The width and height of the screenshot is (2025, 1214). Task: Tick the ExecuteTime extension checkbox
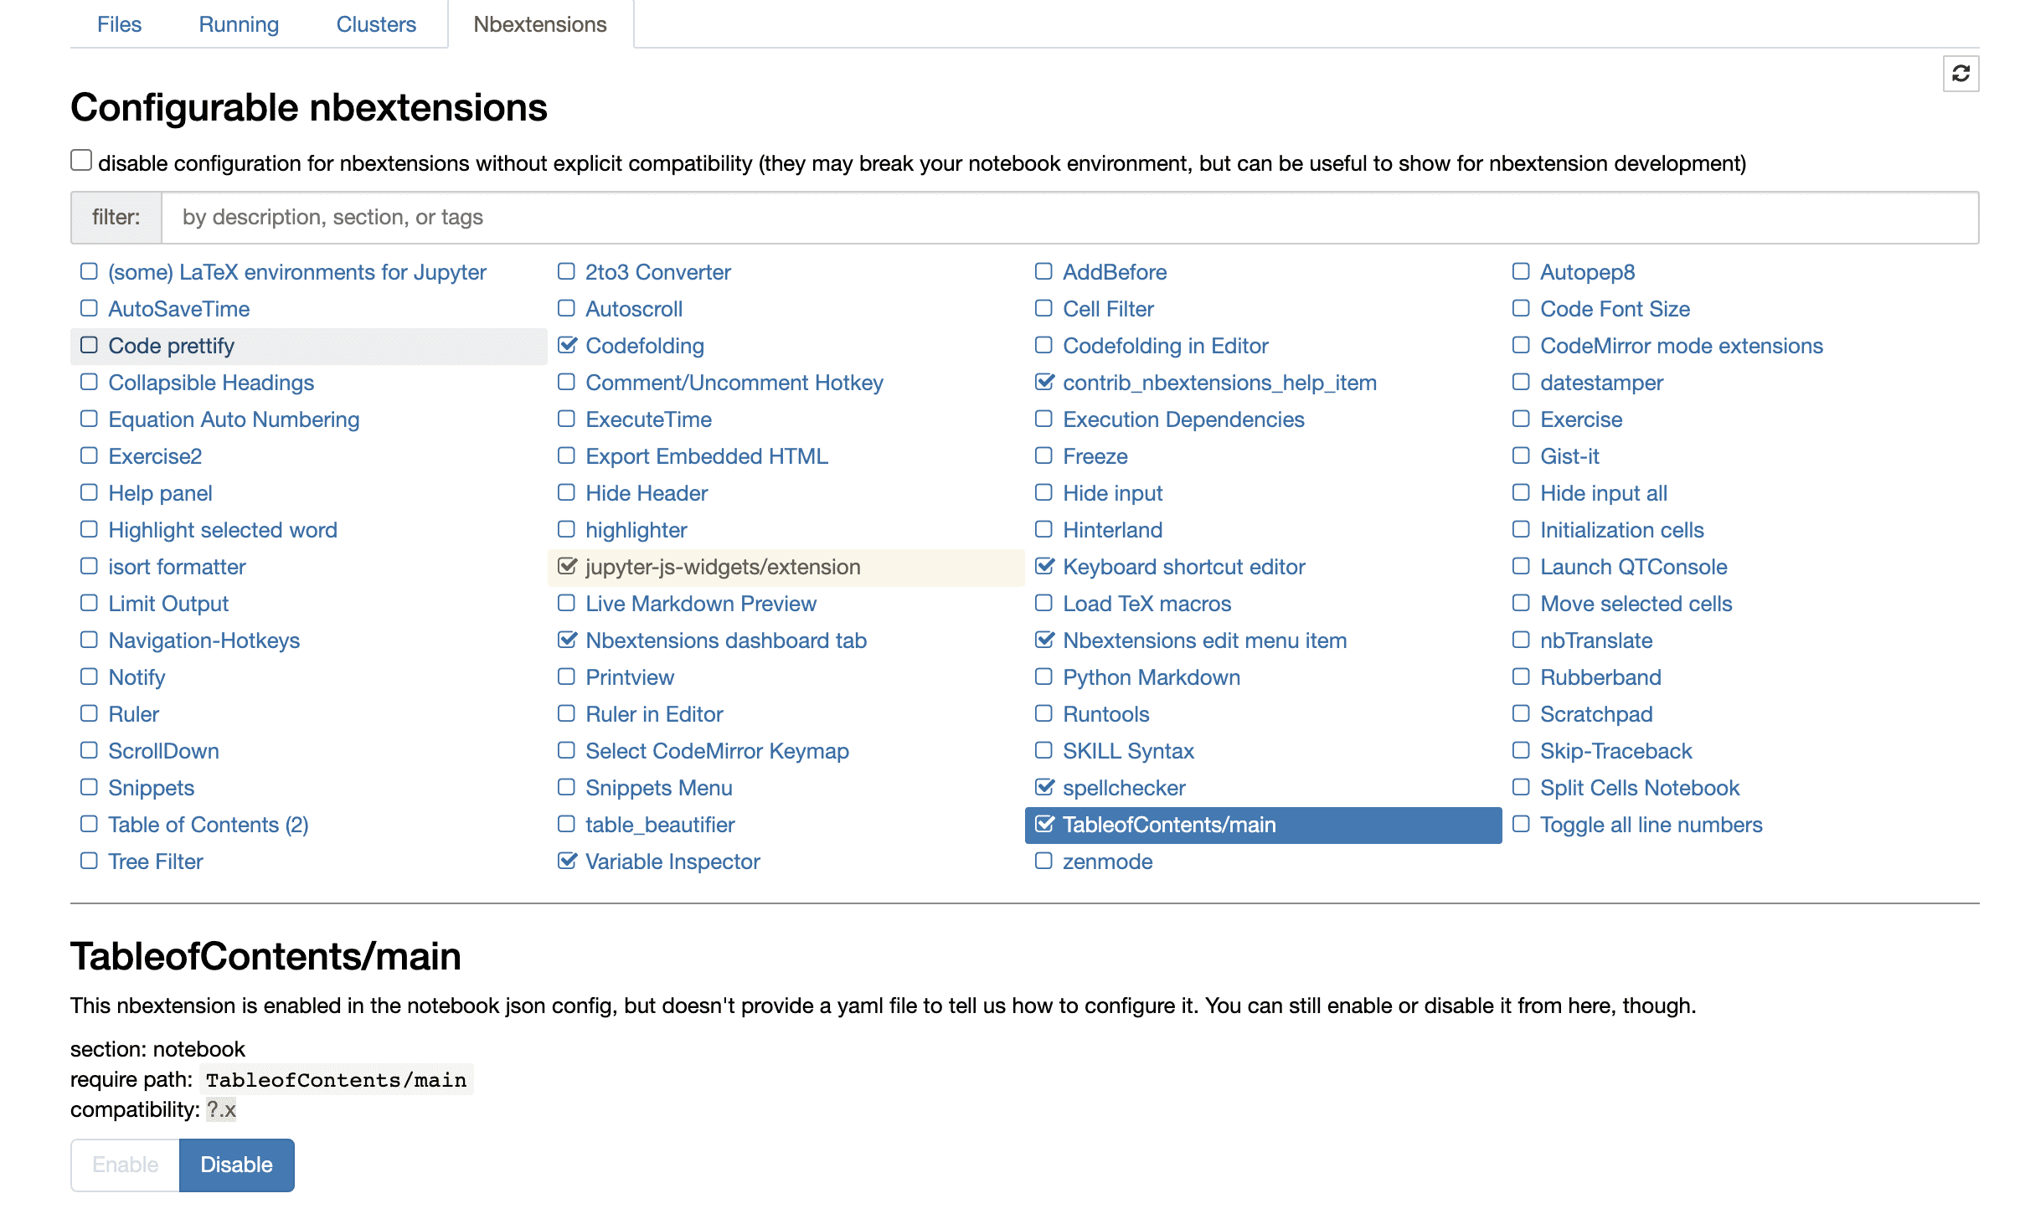pyautogui.click(x=567, y=419)
